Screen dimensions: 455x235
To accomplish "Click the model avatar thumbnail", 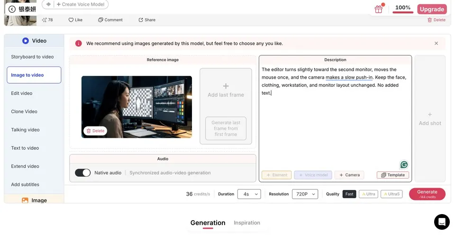I will (20, 13).
